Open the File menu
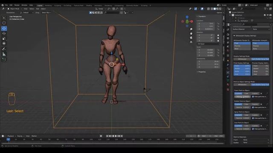The width and height of the screenshot is (273, 153). tap(6, 5)
